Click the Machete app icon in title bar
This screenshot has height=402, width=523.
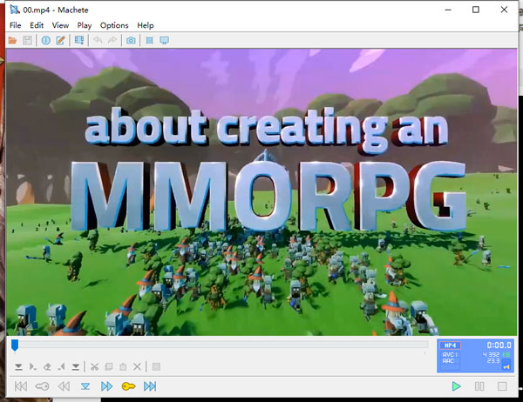click(x=15, y=10)
